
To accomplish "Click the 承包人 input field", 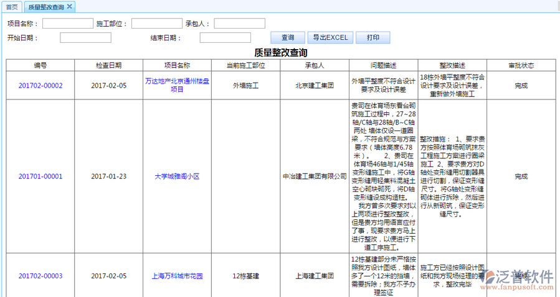I will click(x=239, y=24).
